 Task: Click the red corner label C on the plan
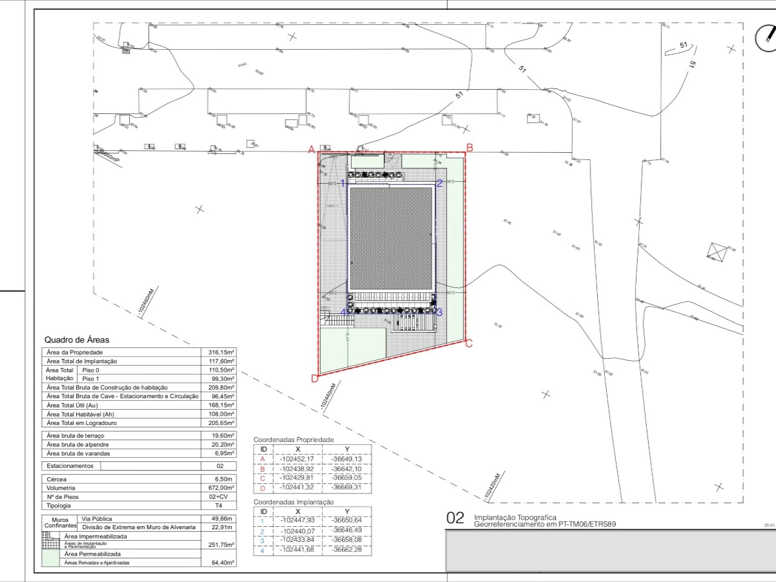coord(469,343)
